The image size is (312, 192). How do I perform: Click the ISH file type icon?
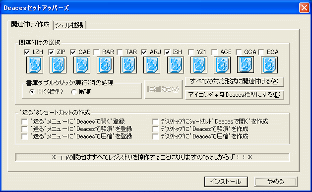(176, 65)
